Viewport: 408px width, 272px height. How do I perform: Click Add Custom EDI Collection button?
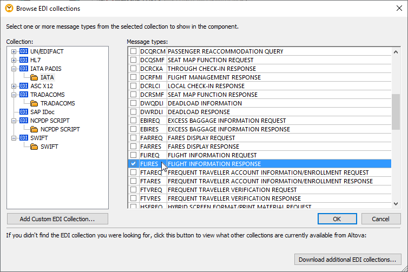pyautogui.click(x=57, y=219)
